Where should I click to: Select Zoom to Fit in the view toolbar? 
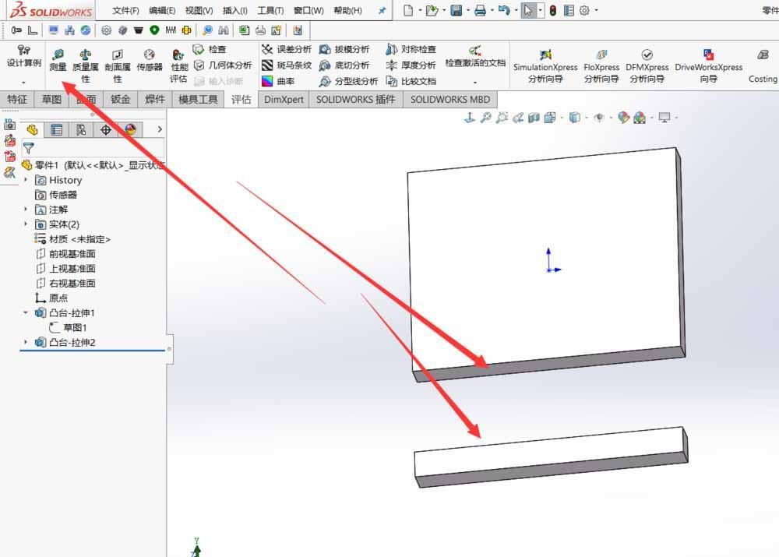coord(486,118)
